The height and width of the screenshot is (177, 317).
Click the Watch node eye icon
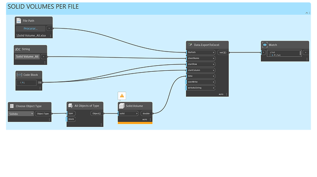265,45
